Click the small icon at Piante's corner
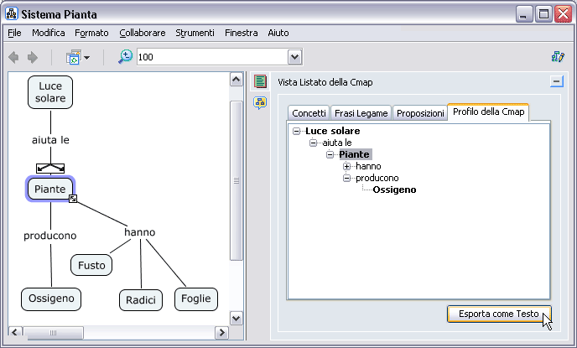The width and height of the screenshot is (577, 348). pyautogui.click(x=73, y=199)
